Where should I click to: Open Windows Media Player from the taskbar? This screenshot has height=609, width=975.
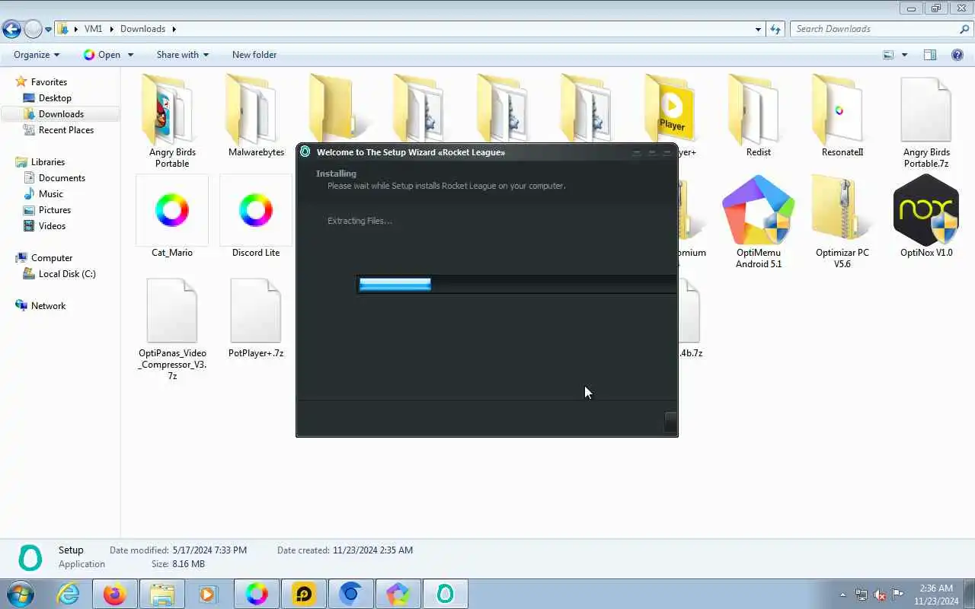coord(208,594)
